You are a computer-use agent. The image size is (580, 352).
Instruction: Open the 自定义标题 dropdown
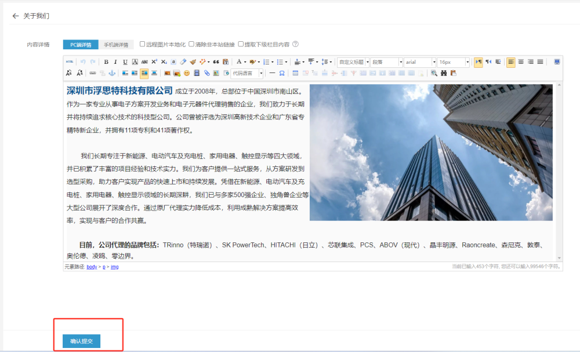point(353,62)
